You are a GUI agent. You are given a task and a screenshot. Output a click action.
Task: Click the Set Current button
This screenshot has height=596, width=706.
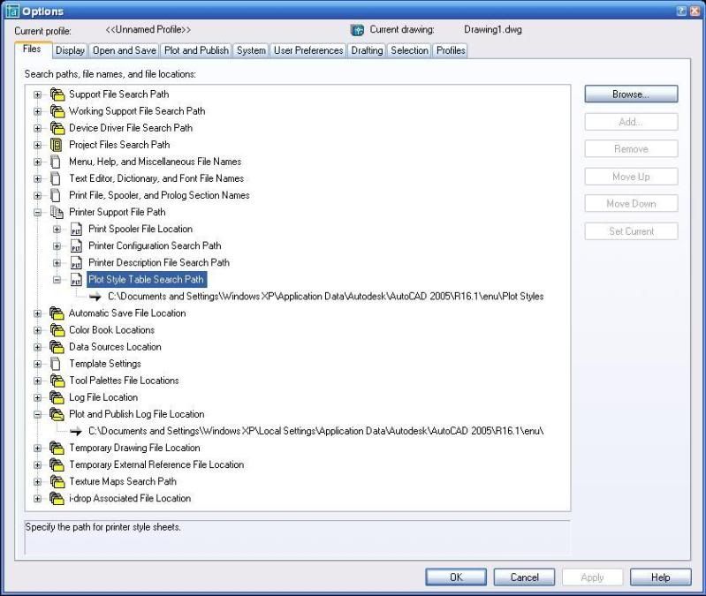[631, 231]
